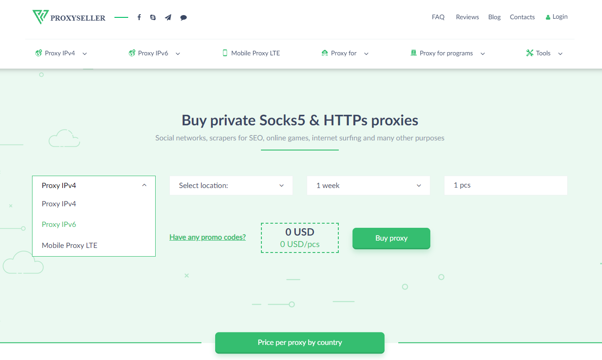
Task: Click the wrench icon next to Tools
Action: coord(530,53)
